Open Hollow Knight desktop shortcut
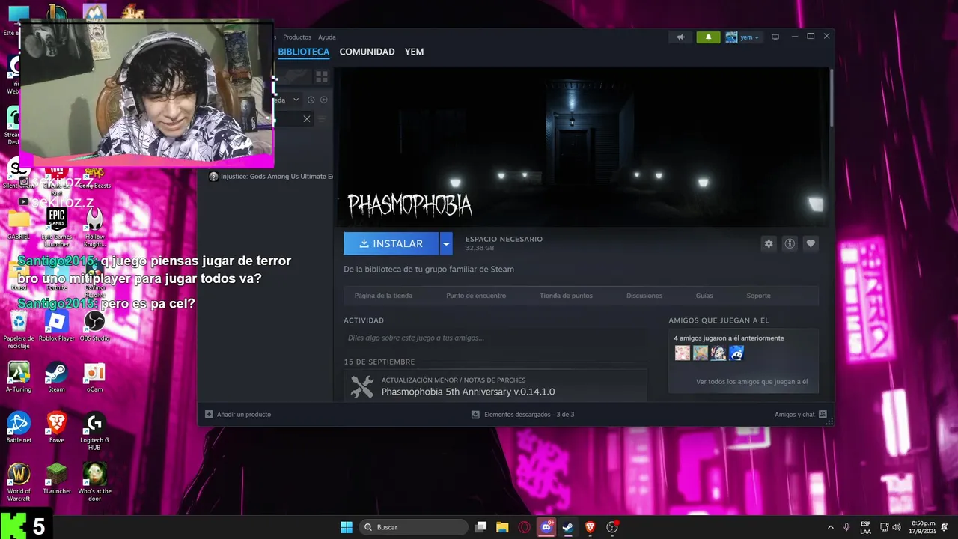Screen dimensions: 958x539 click(94, 228)
